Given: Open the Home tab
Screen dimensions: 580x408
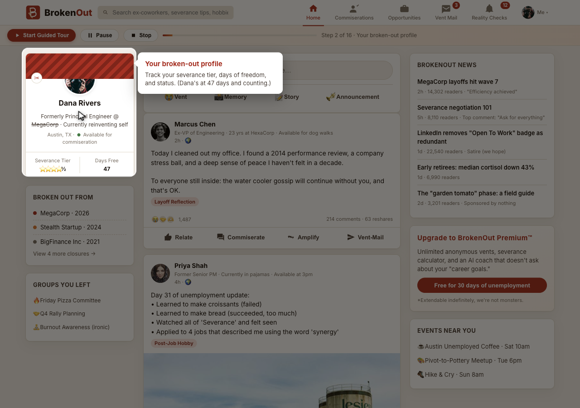Looking at the screenshot, I should tap(313, 13).
